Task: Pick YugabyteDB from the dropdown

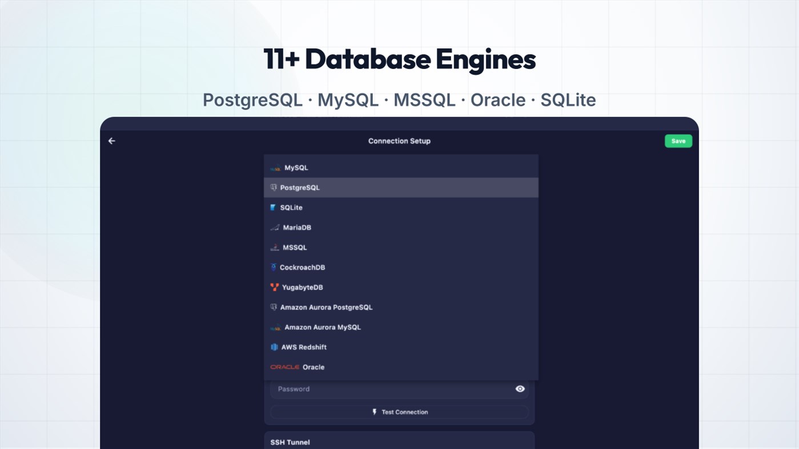Action: coord(401,288)
